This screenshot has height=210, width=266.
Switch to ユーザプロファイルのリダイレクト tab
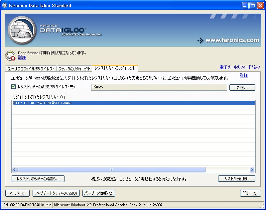tap(31, 69)
